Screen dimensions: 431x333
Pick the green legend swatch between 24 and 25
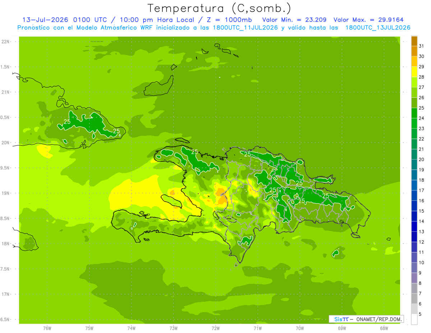coord(414,113)
